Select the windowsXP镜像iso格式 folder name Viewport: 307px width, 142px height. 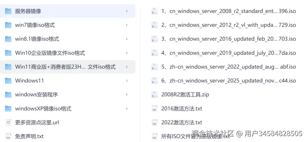(43, 108)
